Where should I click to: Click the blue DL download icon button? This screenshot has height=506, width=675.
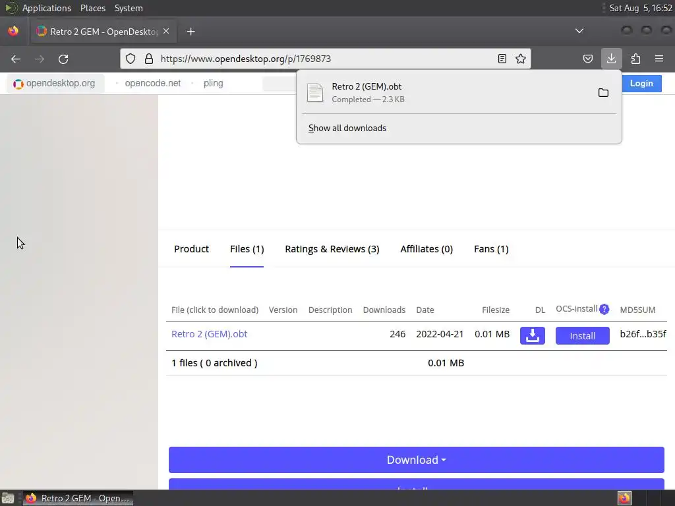pos(533,335)
